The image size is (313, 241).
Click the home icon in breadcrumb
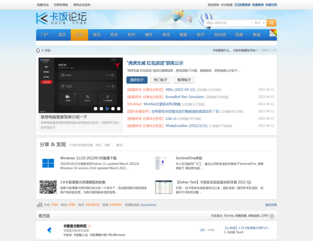pos(39,50)
